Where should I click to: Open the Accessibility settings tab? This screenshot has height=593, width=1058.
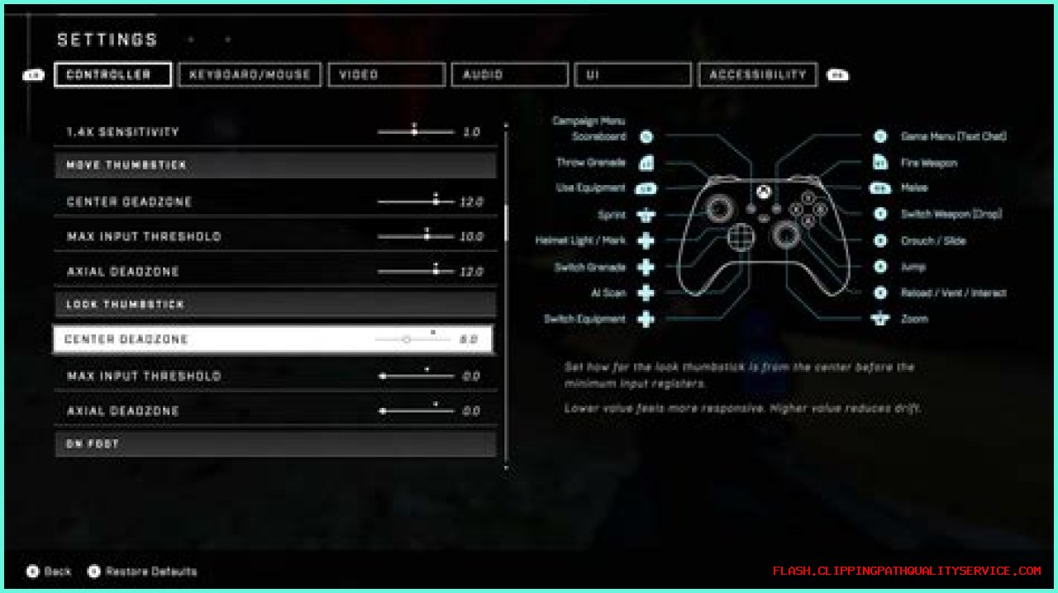(757, 74)
